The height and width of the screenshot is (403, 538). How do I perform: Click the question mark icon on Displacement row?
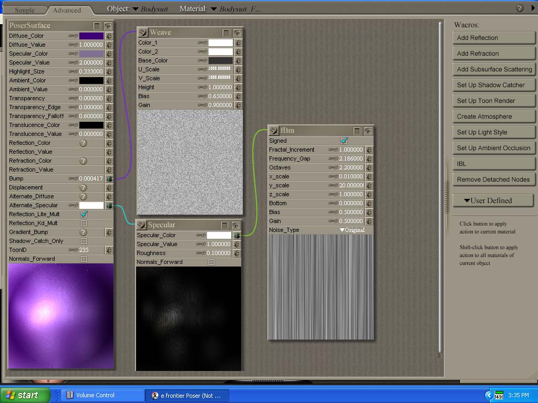click(83, 187)
